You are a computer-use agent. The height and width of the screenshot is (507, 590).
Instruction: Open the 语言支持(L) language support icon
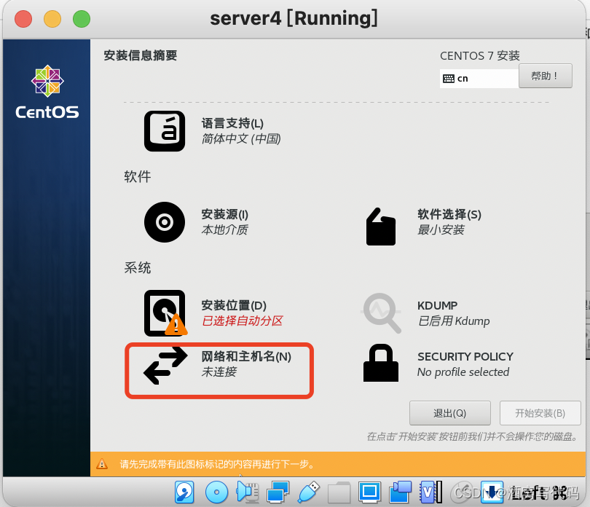point(165,131)
